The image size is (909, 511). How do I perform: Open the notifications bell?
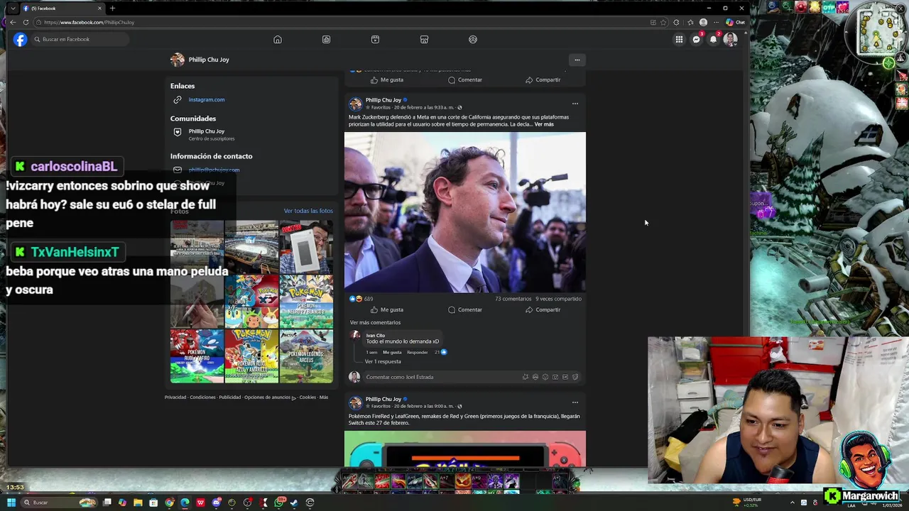pyautogui.click(x=713, y=39)
